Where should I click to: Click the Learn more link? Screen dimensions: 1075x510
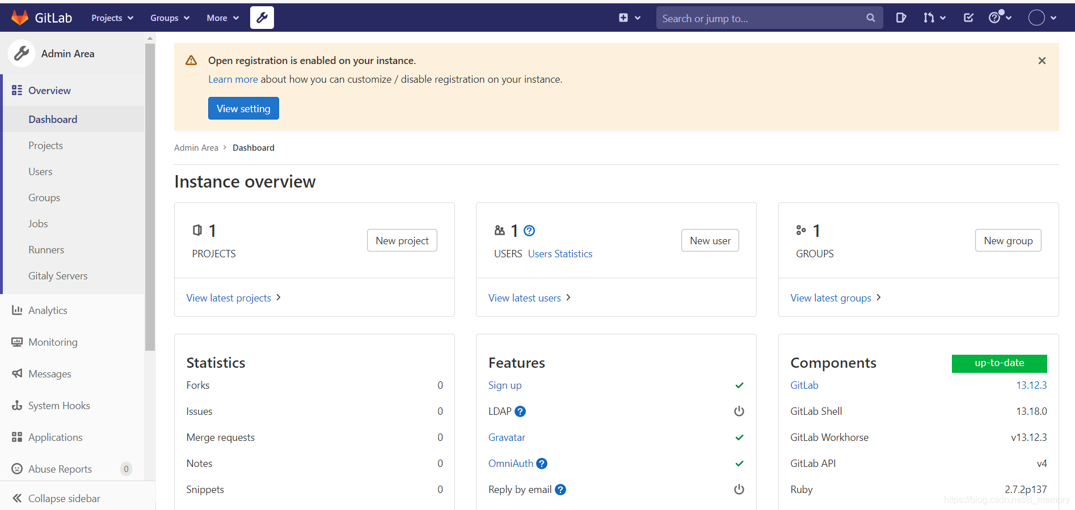pyautogui.click(x=233, y=79)
